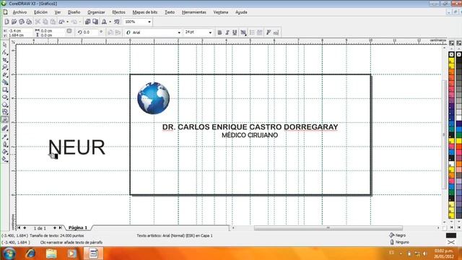The image size is (462, 260).
Task: Open the Outline tool flyout
Action: point(5,144)
